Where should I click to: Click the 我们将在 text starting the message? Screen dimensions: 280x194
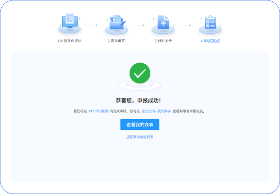(80, 111)
